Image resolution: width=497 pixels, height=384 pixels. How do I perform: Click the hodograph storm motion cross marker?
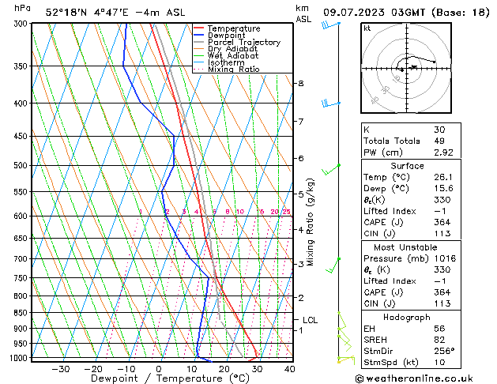click(x=413, y=67)
